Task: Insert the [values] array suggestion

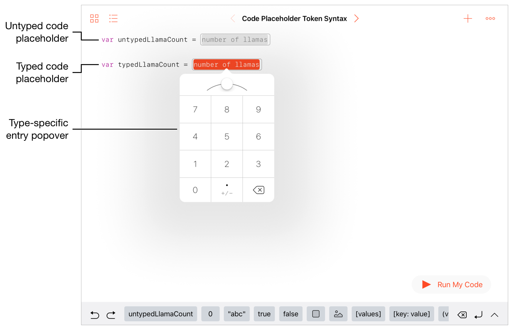Action: 368,314
